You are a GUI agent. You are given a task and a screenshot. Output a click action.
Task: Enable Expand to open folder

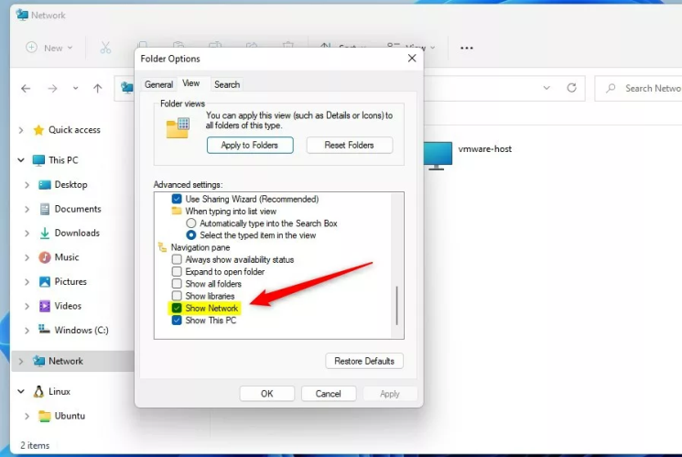pyautogui.click(x=177, y=272)
